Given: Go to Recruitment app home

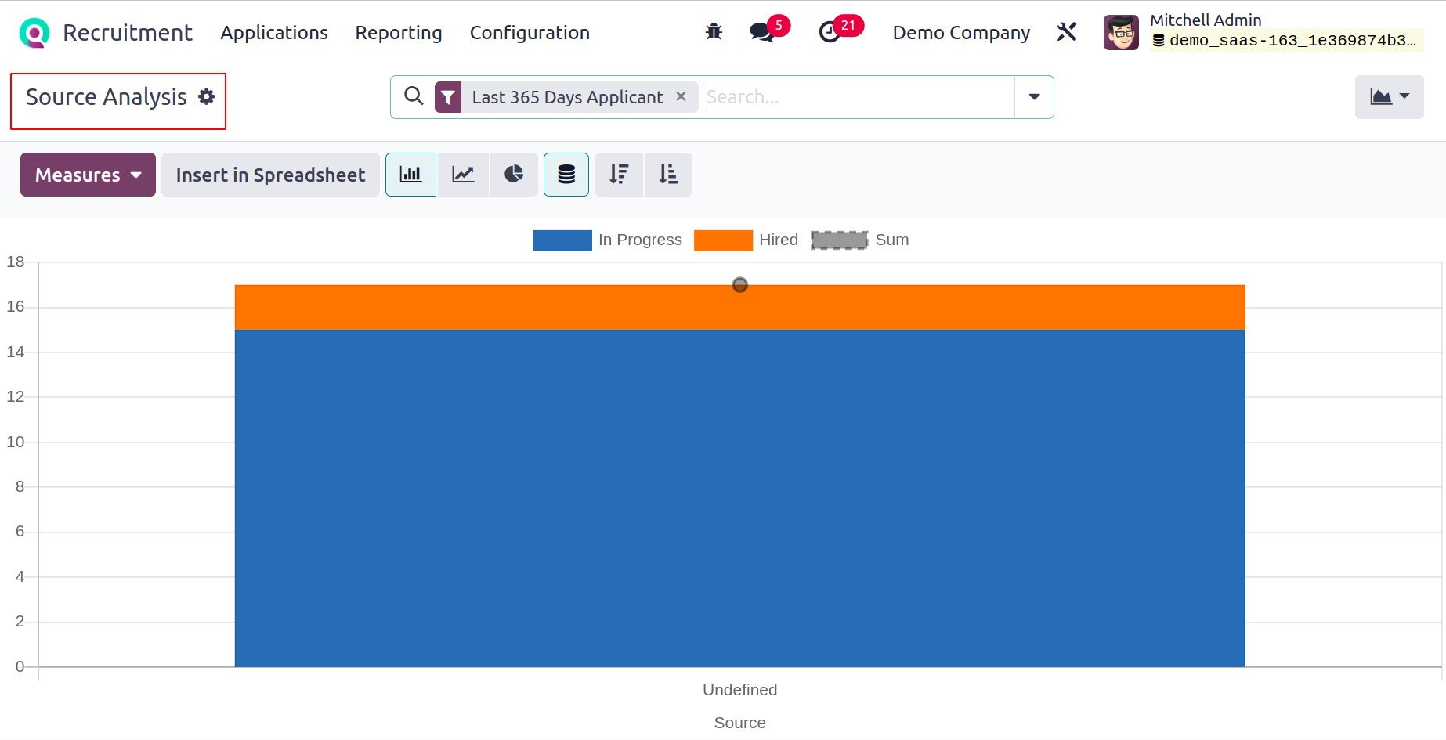Looking at the screenshot, I should pos(128,33).
